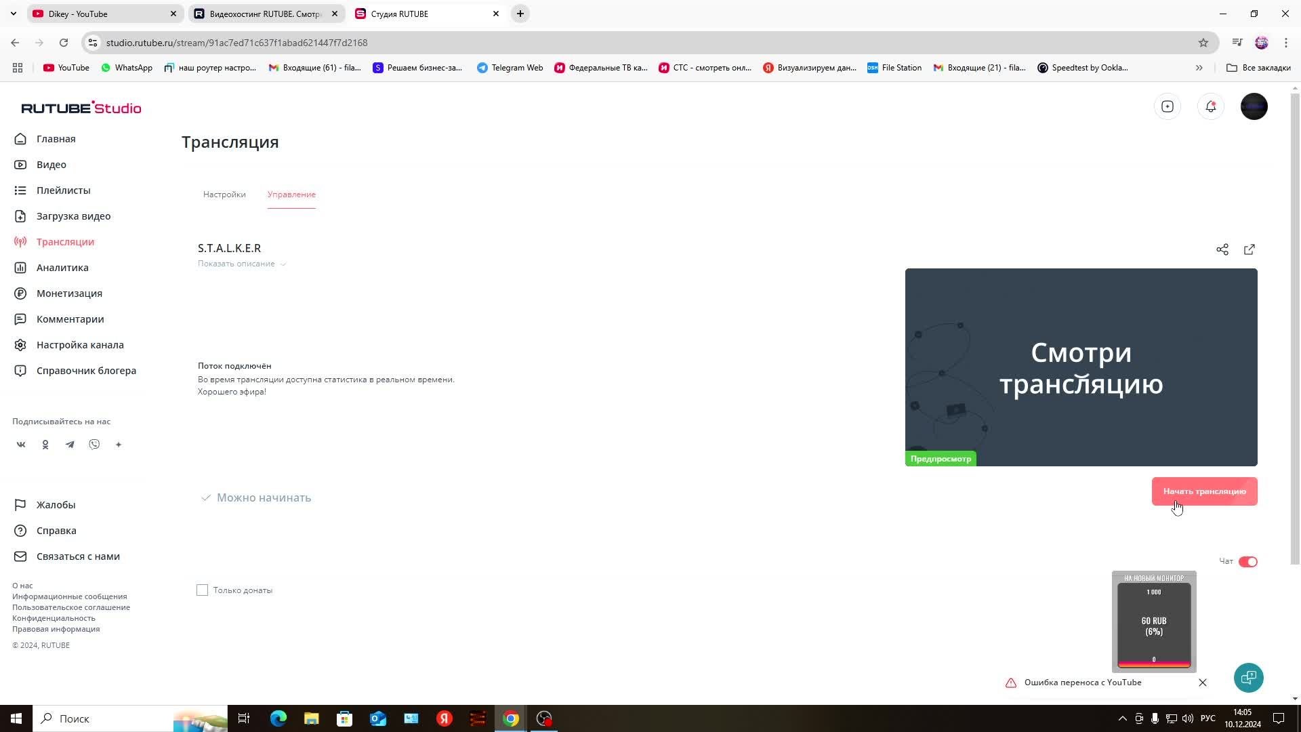
Task: Open the VK social link icon
Action: click(x=21, y=445)
